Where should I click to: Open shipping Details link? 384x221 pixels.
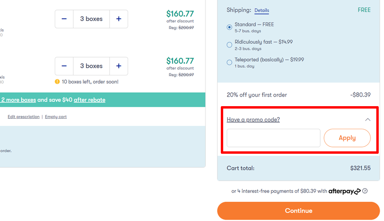262,10
